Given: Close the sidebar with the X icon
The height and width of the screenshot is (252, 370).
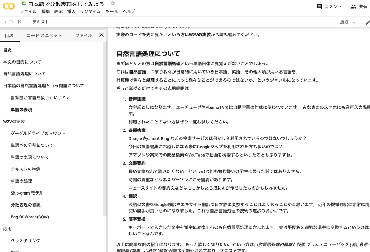Looking at the screenshot, I should click(x=102, y=35).
